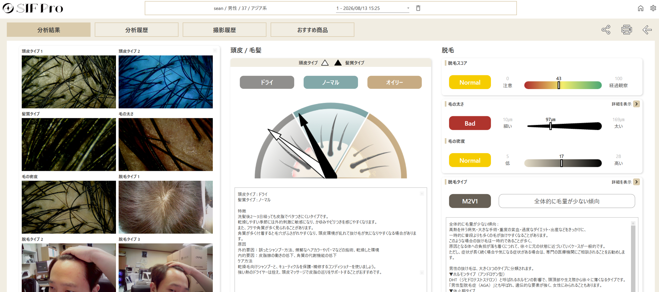
Task: Click the outlined scalp type triangle marker
Action: 325,63
